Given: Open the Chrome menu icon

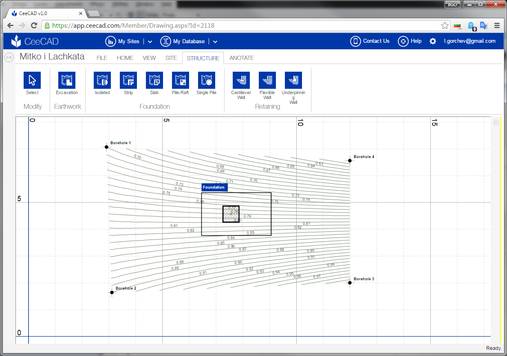Looking at the screenshot, I should pos(497,25).
